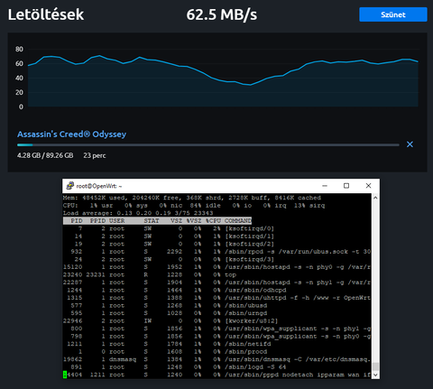Cancel the Assassin's Creed Odyssey download
The image size is (433, 389).
point(410,144)
